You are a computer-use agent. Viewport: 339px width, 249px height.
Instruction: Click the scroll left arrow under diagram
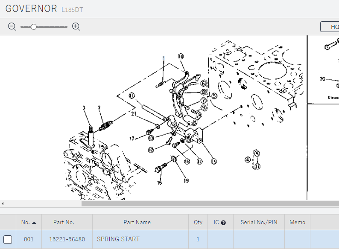click(x=3, y=203)
